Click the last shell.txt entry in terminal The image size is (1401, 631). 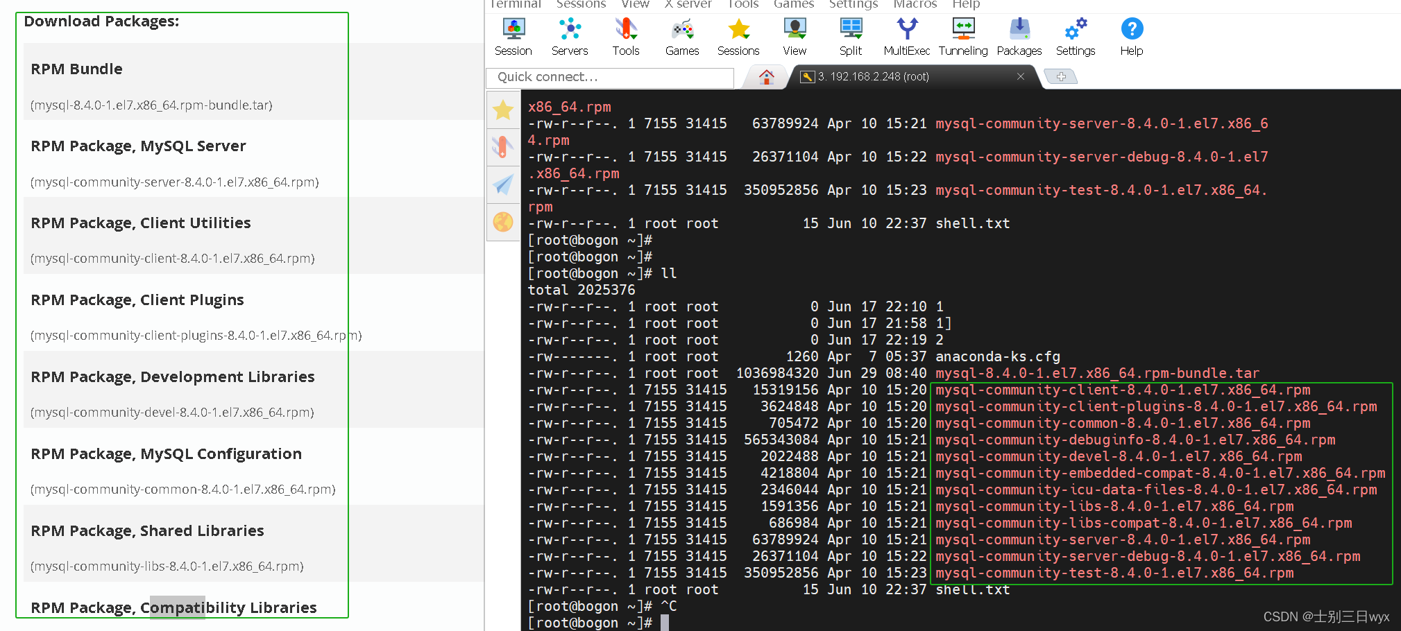coord(973,589)
